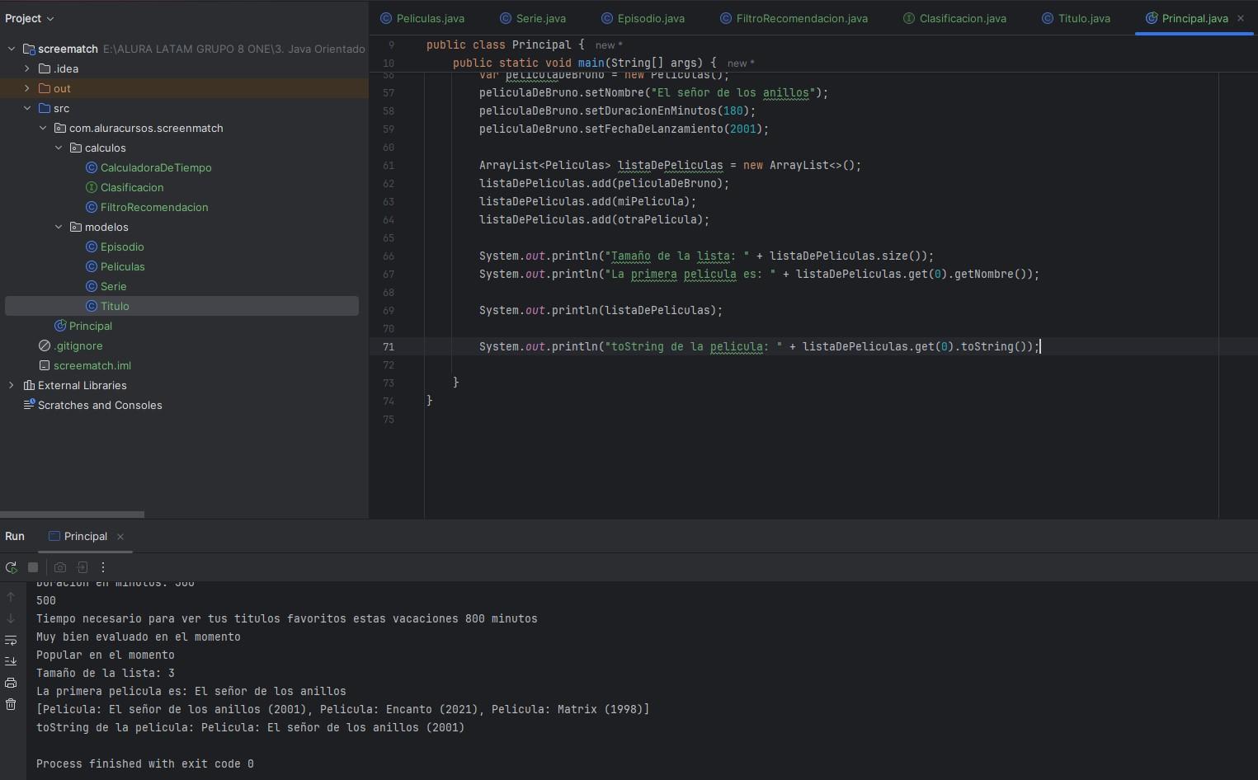Click the .gitignore file icon

click(x=45, y=345)
